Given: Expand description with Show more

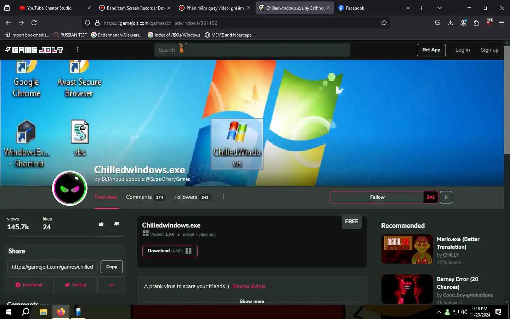Looking at the screenshot, I should click(x=252, y=301).
